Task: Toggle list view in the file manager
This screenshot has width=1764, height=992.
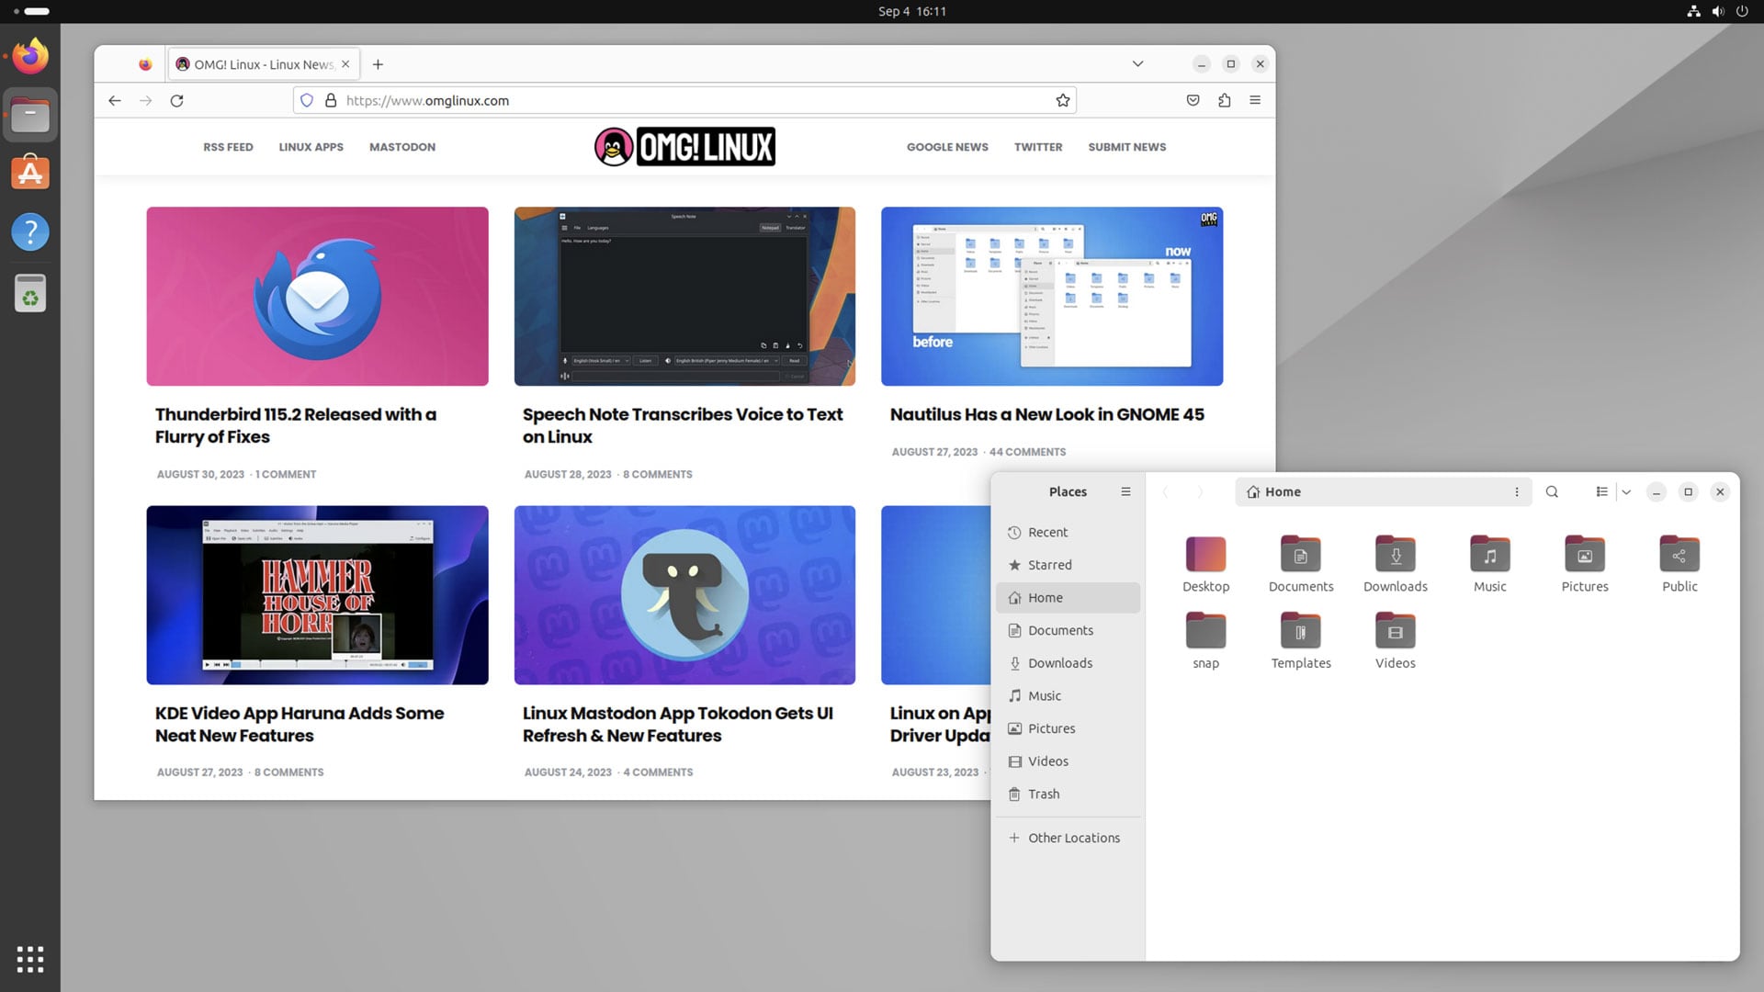Action: [x=1601, y=491]
